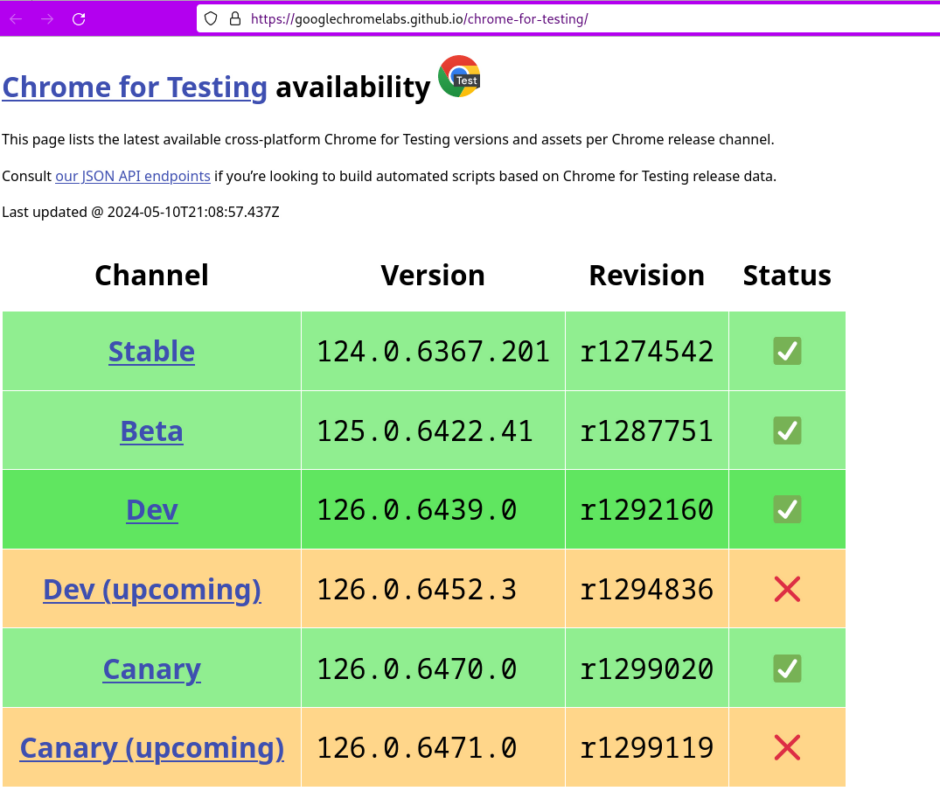The image size is (940, 798).
Task: Click revision r1274542
Action: point(647,352)
